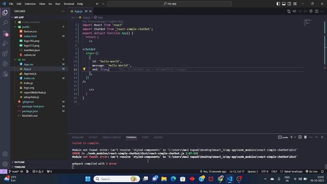This screenshot has height=184, width=327.
Task: Show hidden system tray icons
Action: [265, 179]
